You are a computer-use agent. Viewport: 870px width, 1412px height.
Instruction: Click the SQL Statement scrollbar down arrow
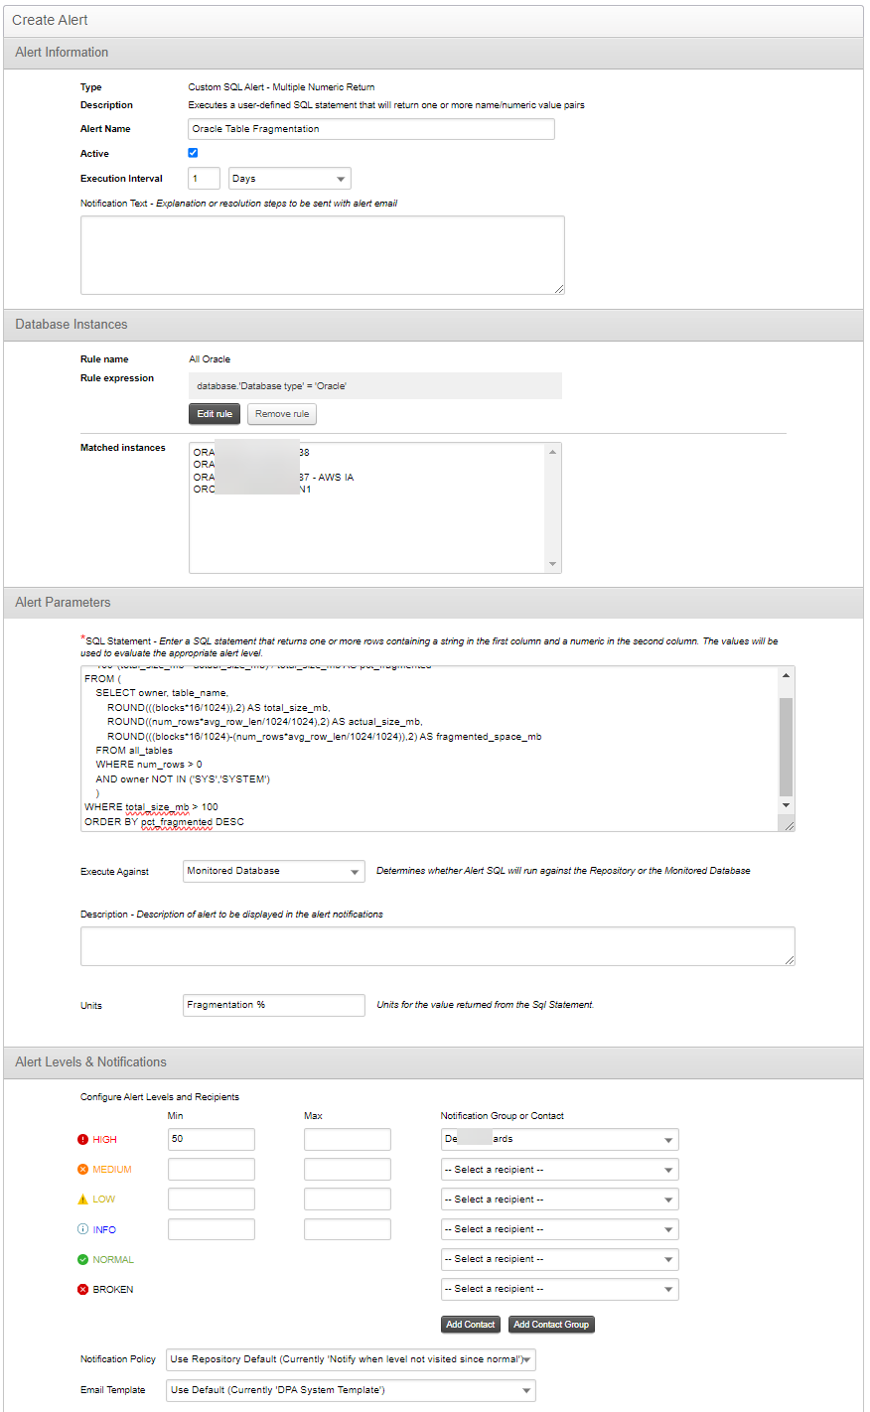click(787, 805)
